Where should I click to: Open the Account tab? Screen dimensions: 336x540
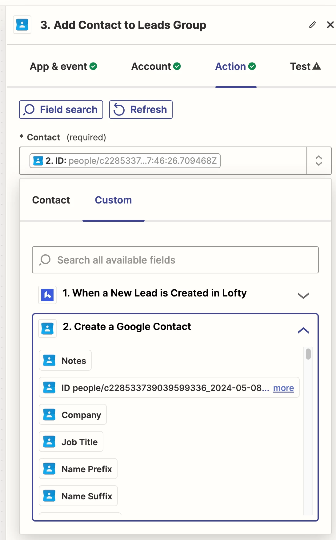pos(156,66)
